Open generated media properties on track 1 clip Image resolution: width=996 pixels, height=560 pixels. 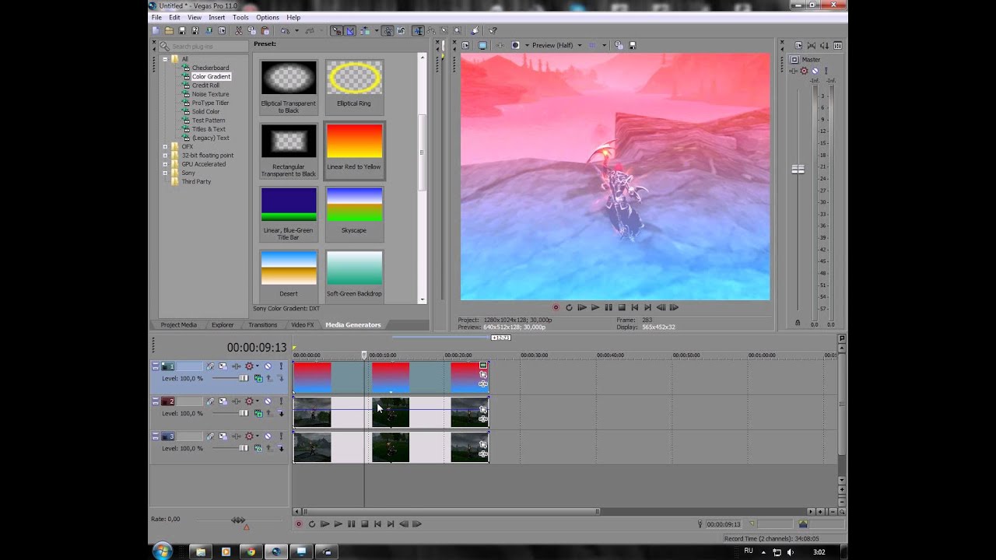coord(483,365)
